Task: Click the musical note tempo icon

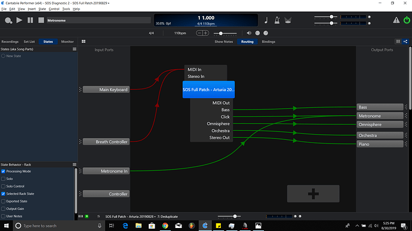Action: point(266,20)
